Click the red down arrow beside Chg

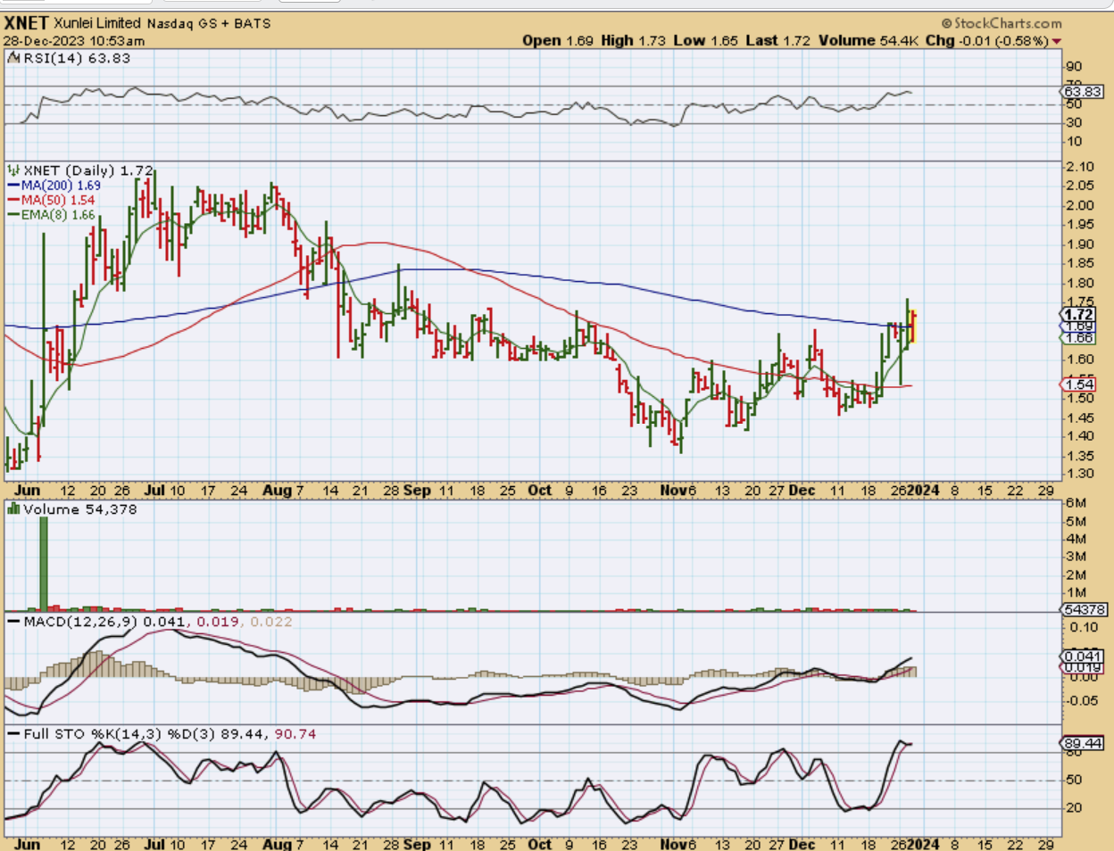coord(1057,41)
